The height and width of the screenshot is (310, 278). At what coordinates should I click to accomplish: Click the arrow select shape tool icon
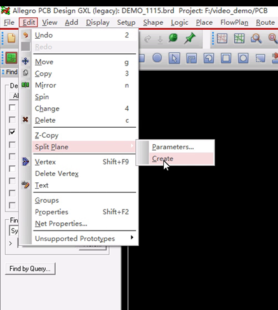point(175,58)
